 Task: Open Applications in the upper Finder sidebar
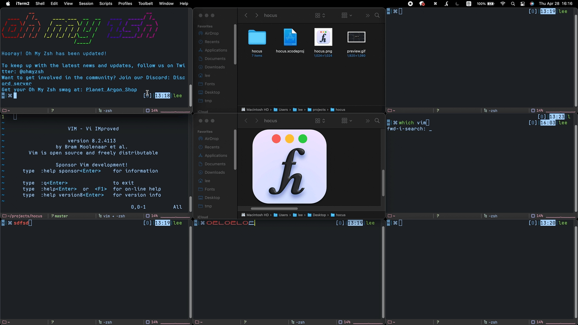[213, 50]
